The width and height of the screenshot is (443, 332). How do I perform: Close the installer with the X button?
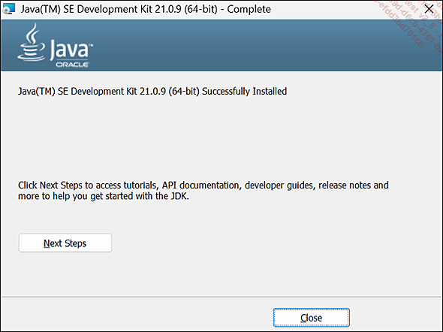[429, 9]
